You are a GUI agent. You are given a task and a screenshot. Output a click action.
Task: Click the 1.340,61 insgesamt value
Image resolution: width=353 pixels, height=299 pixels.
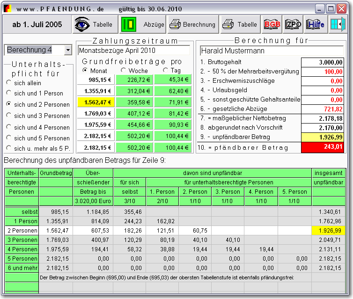pyautogui.click(x=329, y=211)
